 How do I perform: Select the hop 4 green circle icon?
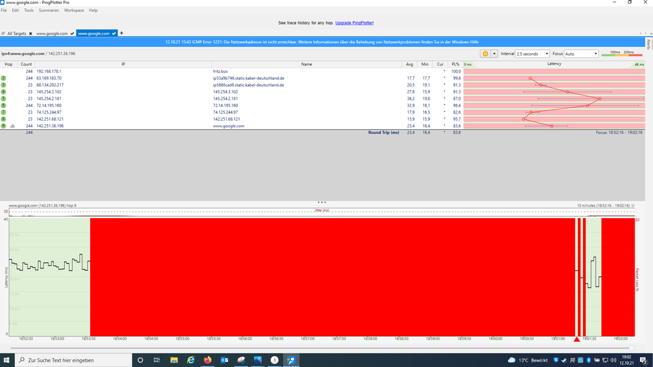point(3,91)
